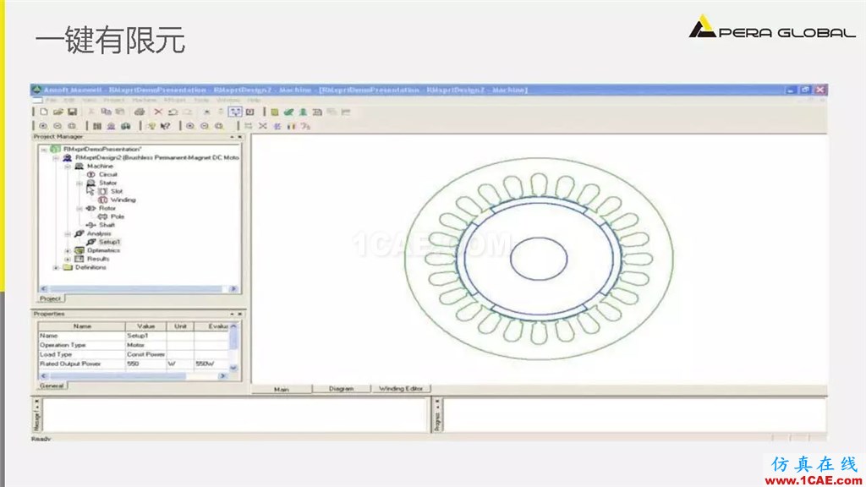Select the Slot item in tree
Image resolution: width=866 pixels, height=487 pixels.
point(116,191)
